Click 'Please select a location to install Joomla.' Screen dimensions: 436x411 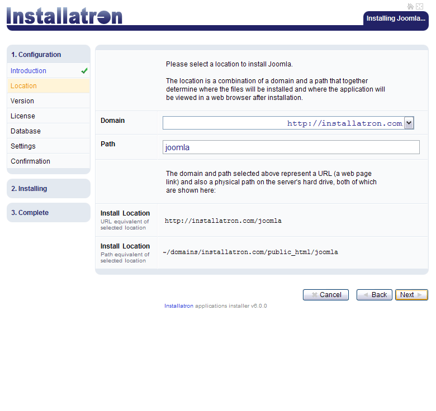click(229, 64)
